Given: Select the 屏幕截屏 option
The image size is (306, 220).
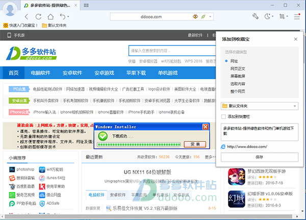Looking at the screenshot, I should (238, 76).
